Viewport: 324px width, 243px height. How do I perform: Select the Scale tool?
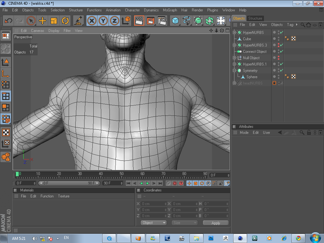[54, 21]
